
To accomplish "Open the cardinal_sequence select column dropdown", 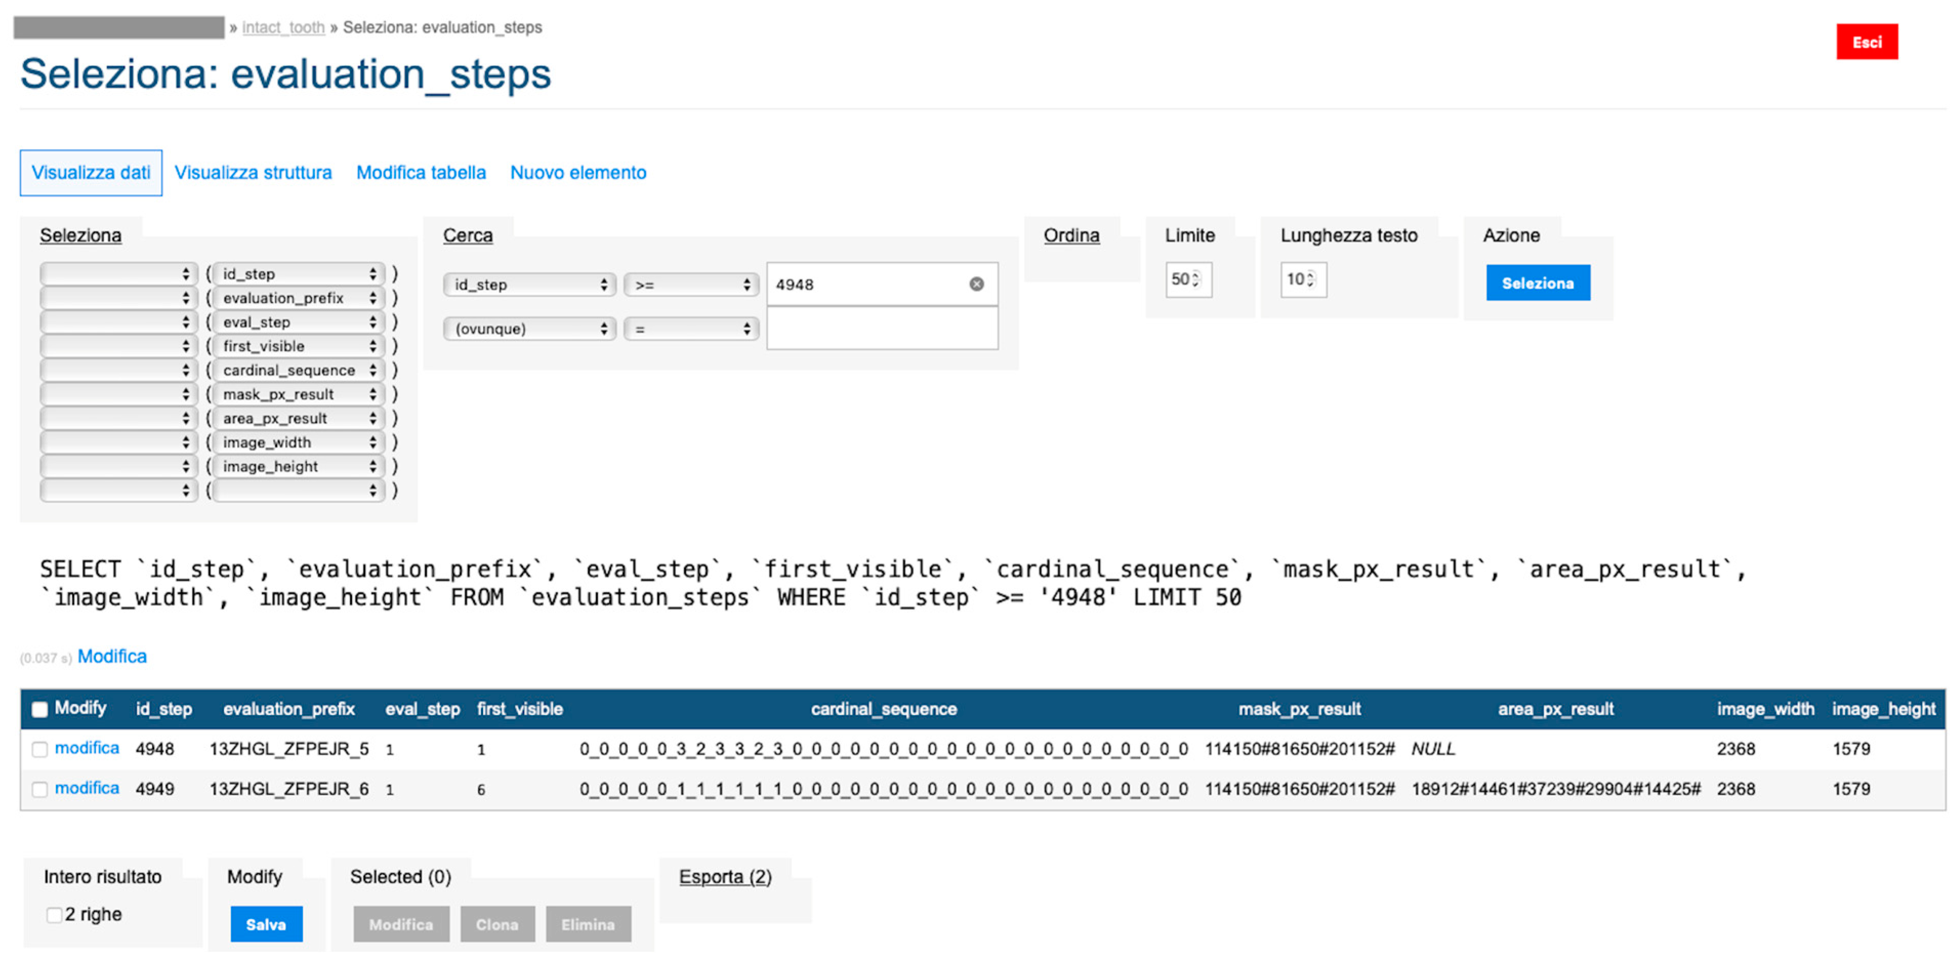I will [x=298, y=370].
